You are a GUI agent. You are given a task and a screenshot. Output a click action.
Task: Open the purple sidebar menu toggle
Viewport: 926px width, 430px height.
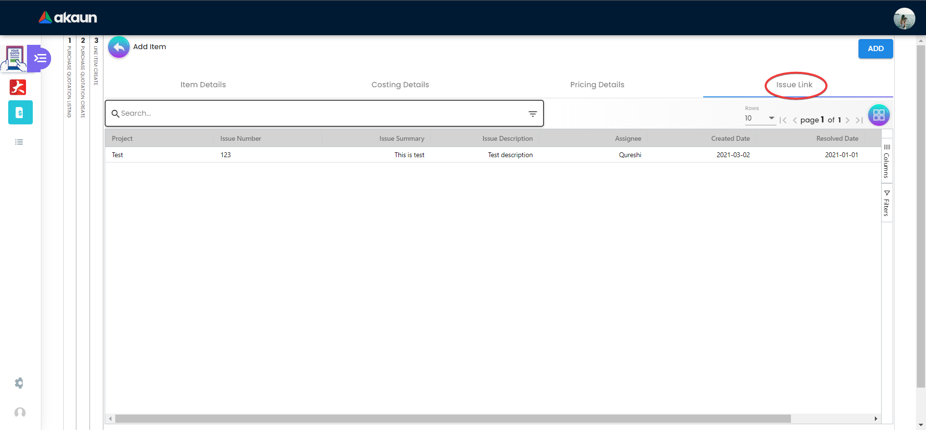[41, 58]
